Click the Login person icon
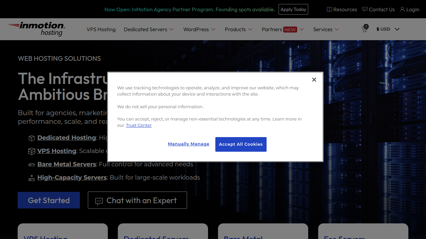This screenshot has height=239, width=426. pos(402,9)
